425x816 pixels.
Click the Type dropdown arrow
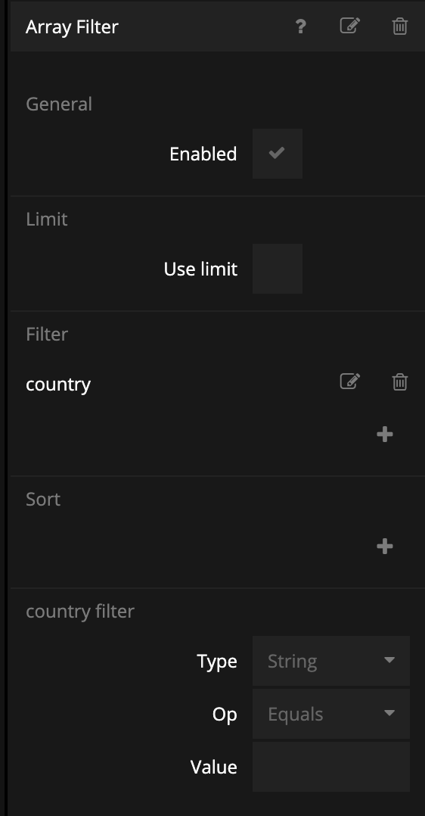click(389, 660)
